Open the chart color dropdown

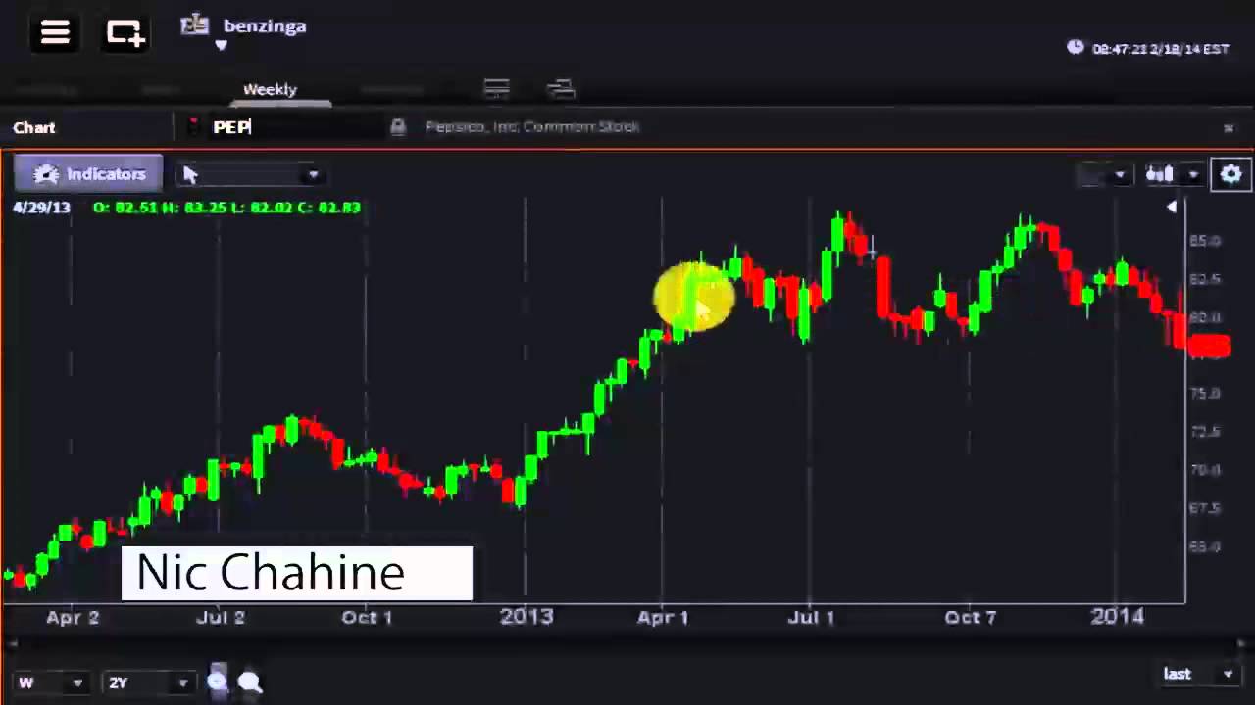1105,174
